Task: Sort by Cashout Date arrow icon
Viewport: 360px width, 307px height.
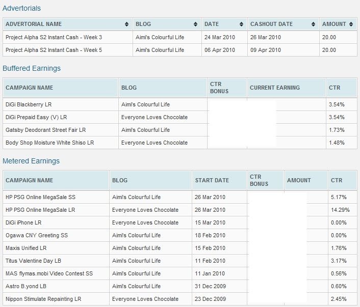Action: [313, 24]
